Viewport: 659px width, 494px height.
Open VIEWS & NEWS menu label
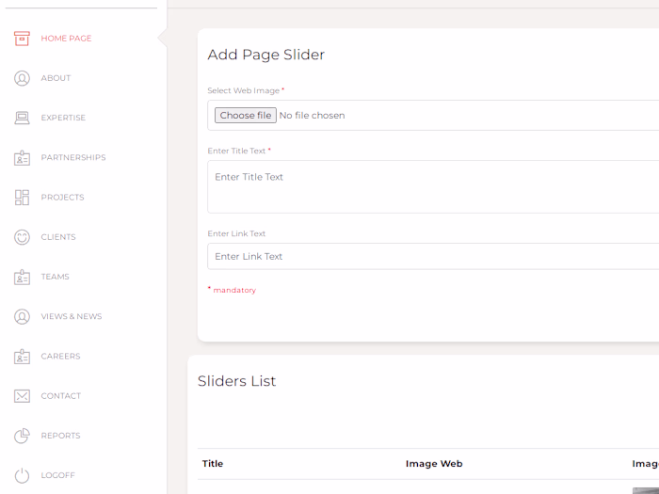click(71, 316)
